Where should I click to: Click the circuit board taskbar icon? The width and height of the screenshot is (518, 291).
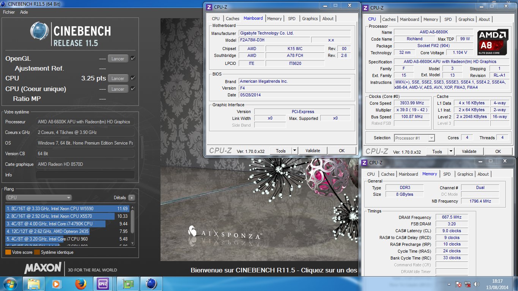128,283
